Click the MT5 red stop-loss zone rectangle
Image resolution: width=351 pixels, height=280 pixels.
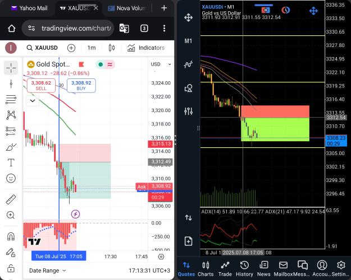[275, 111]
